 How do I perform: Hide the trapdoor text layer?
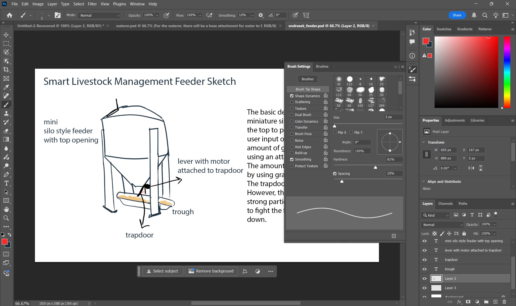point(425,260)
